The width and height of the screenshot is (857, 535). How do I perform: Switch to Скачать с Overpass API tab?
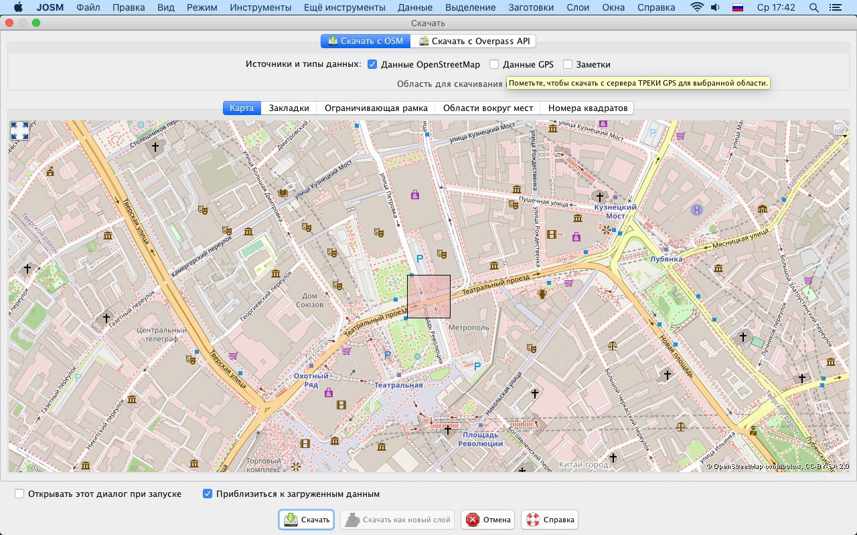click(473, 41)
